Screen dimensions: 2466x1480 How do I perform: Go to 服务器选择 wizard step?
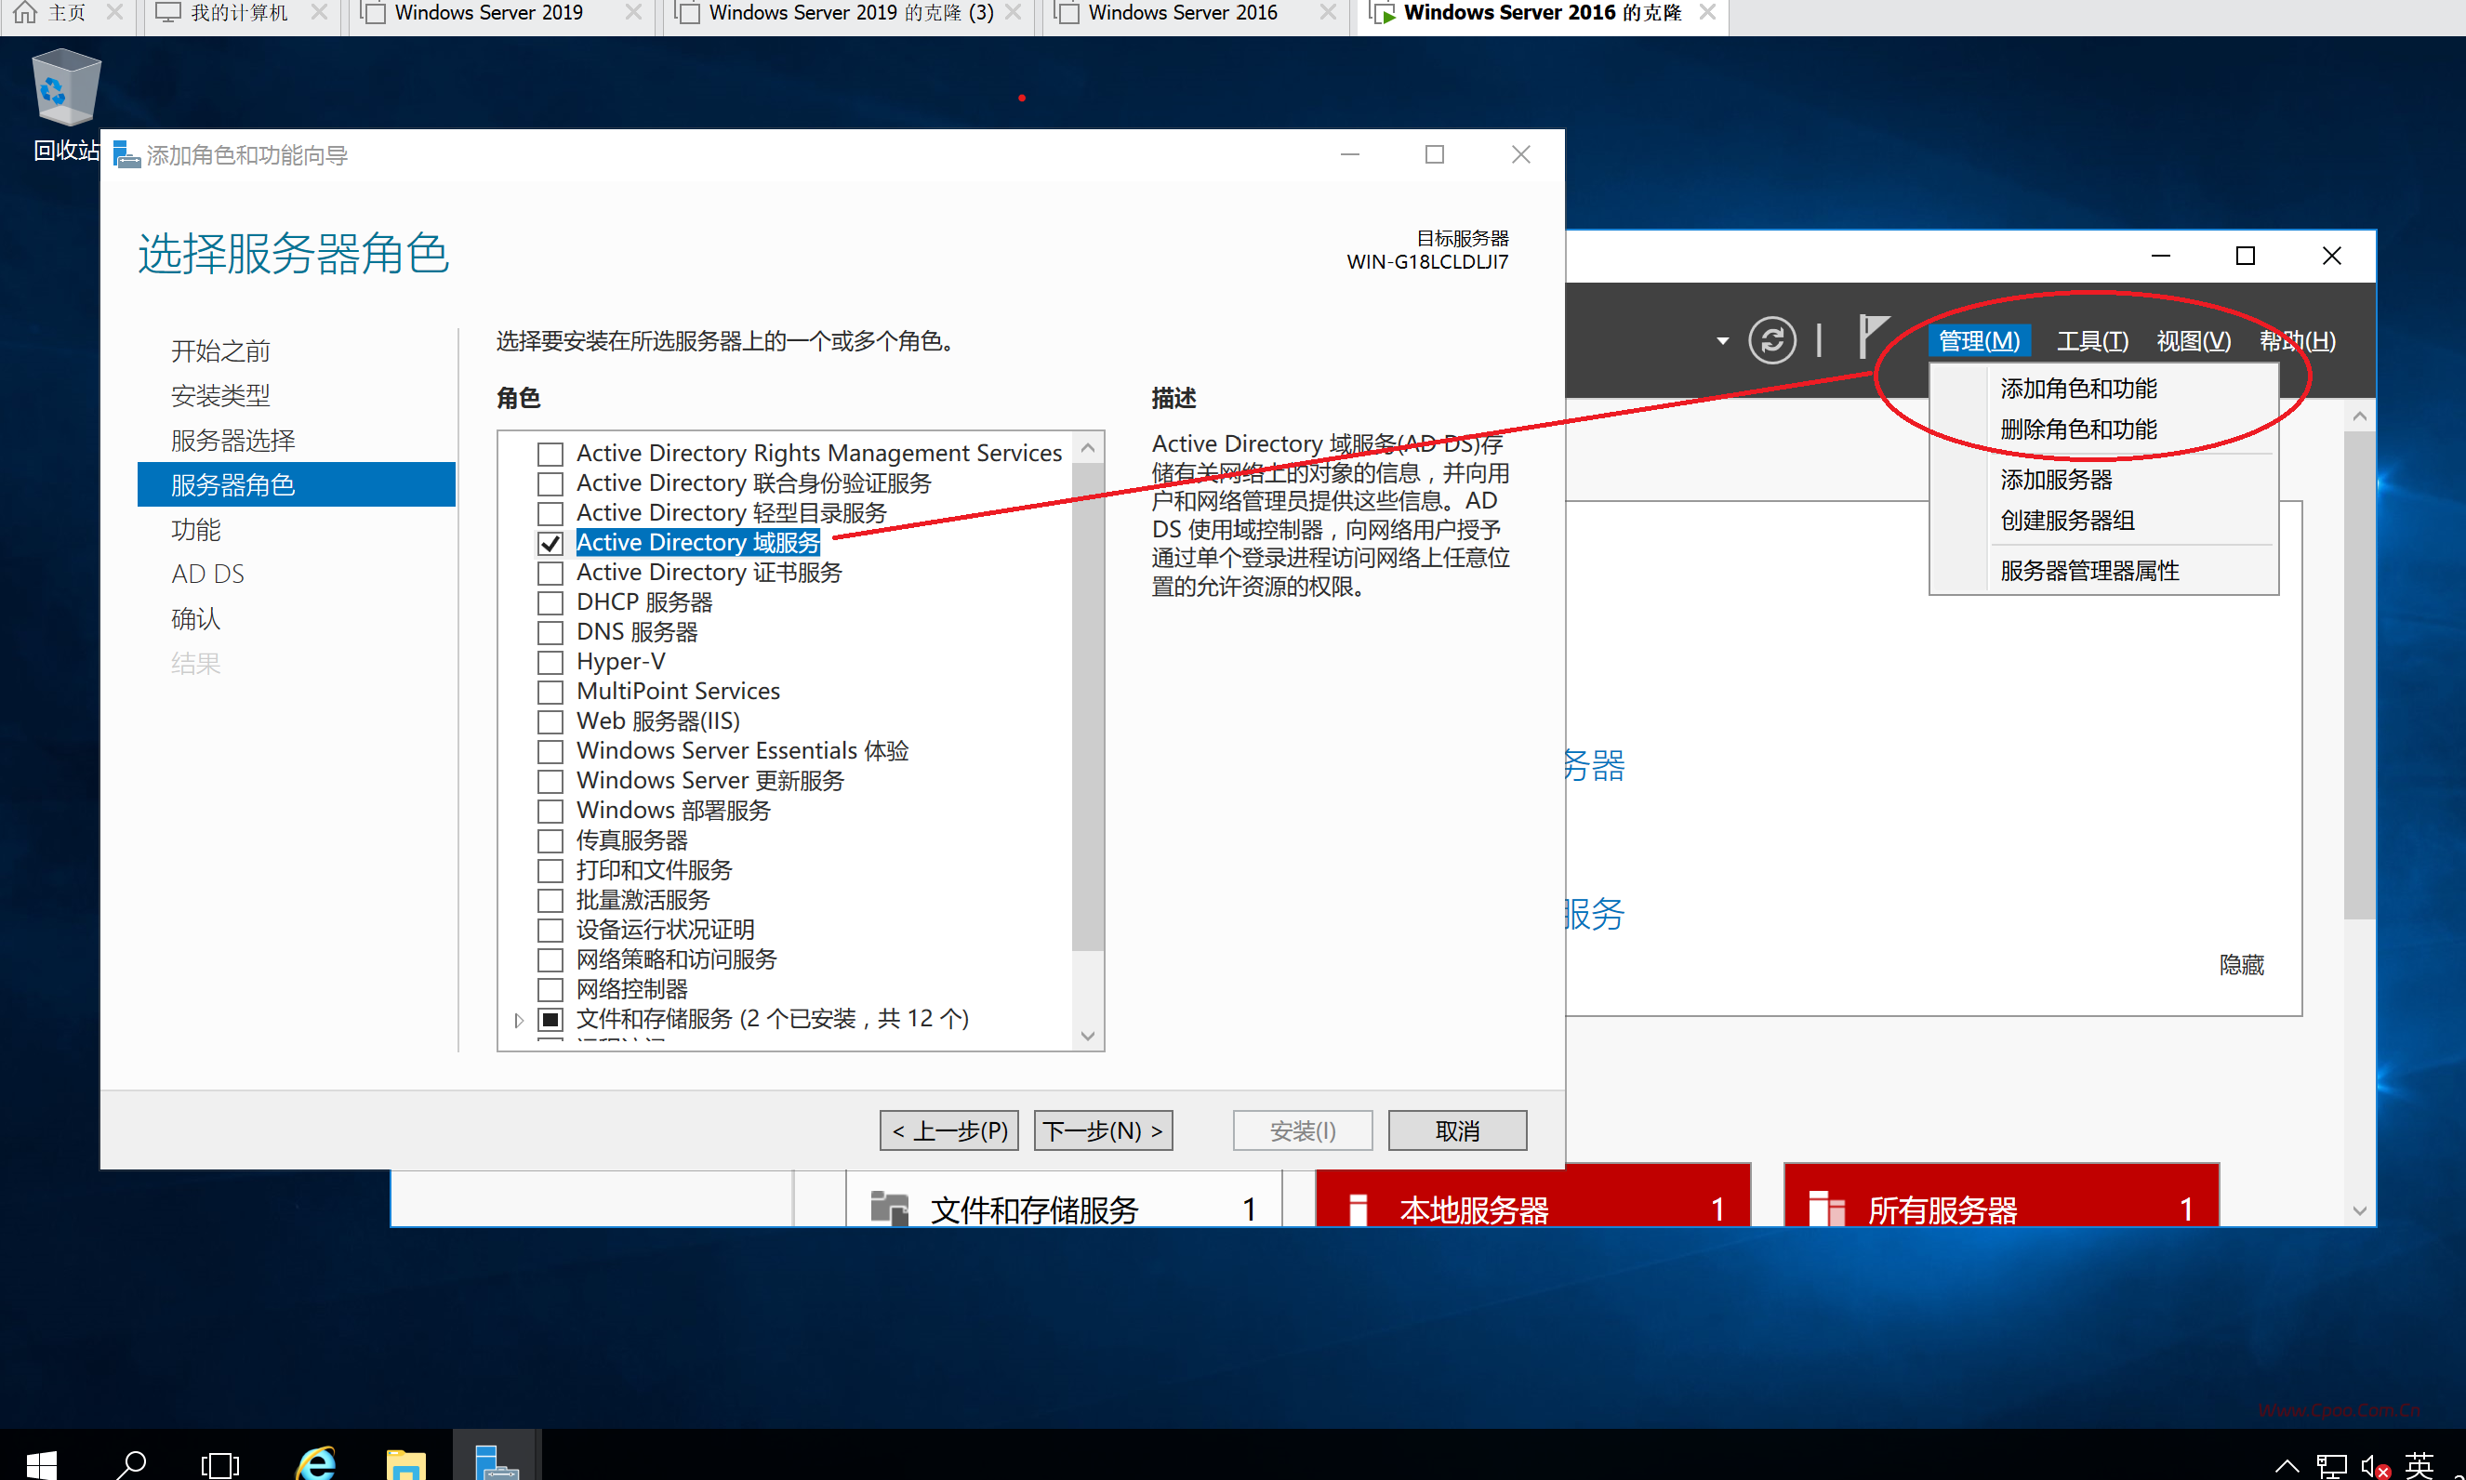click(232, 441)
